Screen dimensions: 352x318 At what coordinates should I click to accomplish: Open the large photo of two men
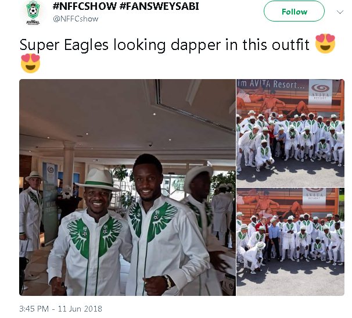[128, 187]
